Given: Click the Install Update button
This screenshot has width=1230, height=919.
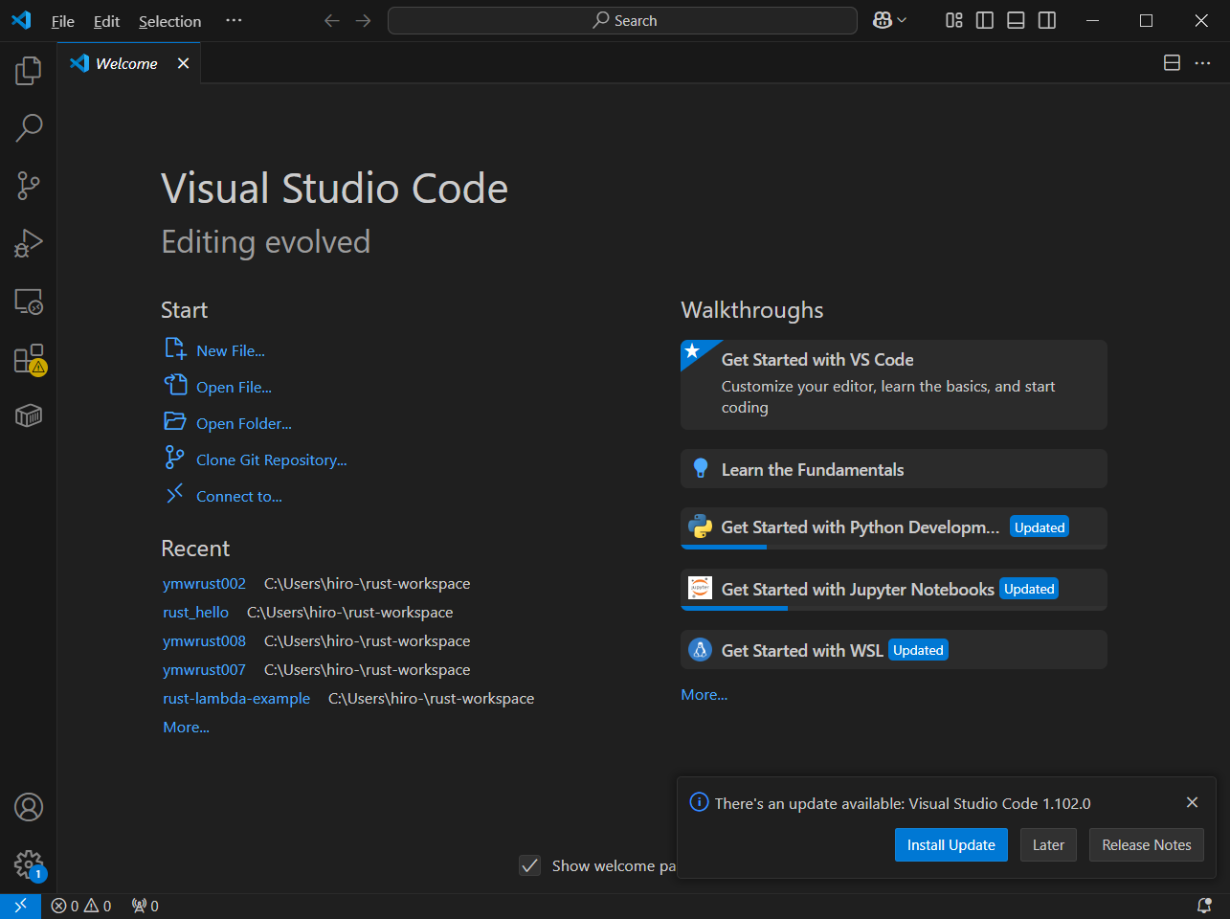Looking at the screenshot, I should (950, 844).
